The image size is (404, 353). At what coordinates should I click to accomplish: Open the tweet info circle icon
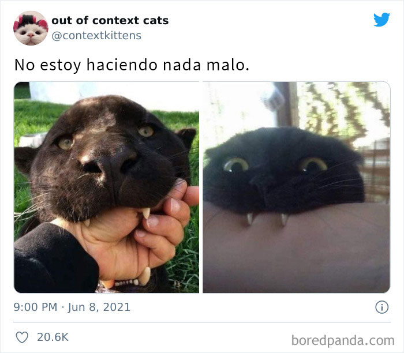tap(381, 307)
